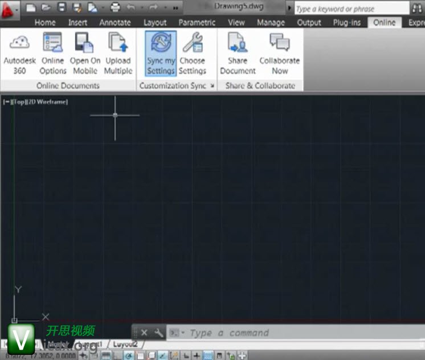Open command line customize wrench icon
Image resolution: width=425 pixels, height=360 pixels.
pos(158,333)
